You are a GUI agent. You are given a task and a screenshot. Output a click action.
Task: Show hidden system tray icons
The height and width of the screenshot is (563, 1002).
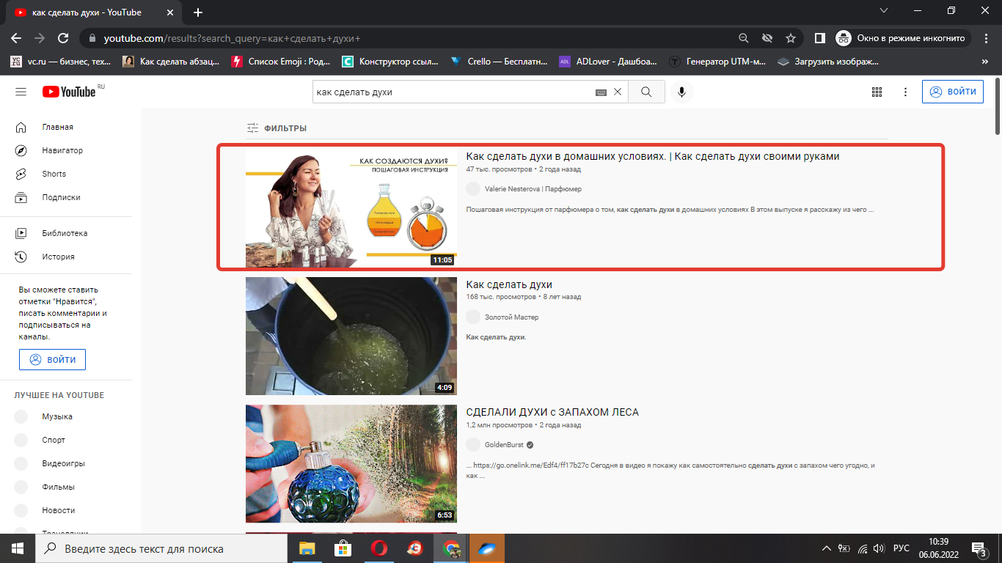827,548
